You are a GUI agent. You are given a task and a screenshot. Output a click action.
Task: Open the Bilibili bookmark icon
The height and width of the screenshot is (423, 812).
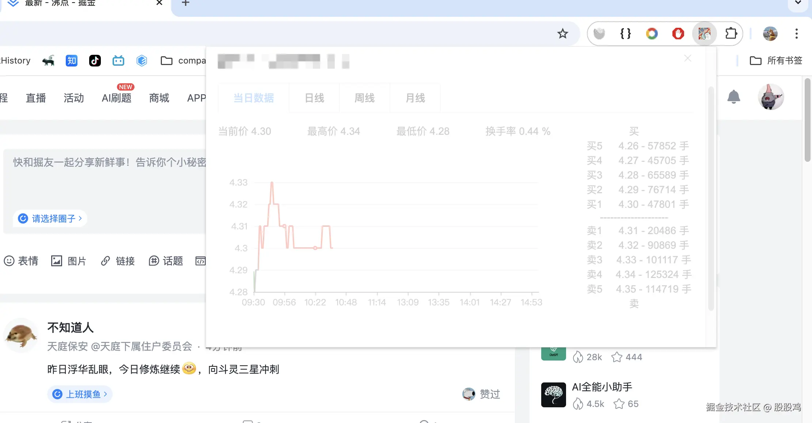118,60
